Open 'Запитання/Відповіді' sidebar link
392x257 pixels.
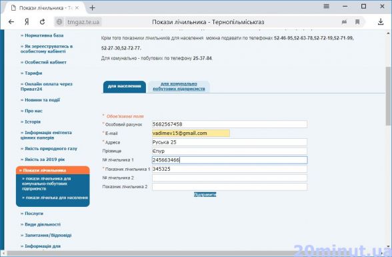46,235
